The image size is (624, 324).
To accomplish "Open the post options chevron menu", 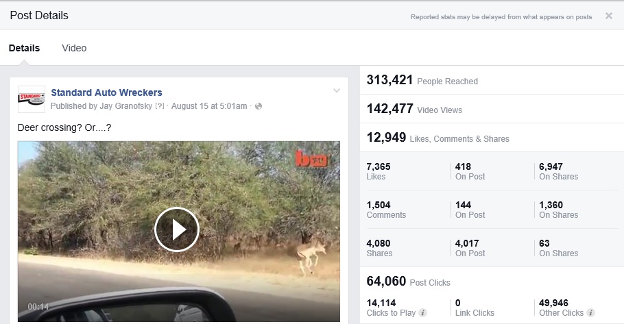I will 336,90.
